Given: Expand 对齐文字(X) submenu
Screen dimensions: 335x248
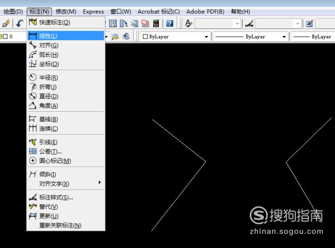Looking at the screenshot, I should coord(66,184).
